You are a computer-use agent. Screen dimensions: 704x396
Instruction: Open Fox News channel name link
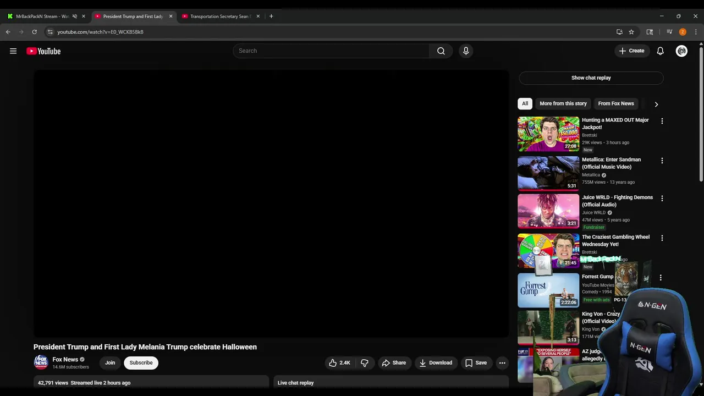[65, 360]
